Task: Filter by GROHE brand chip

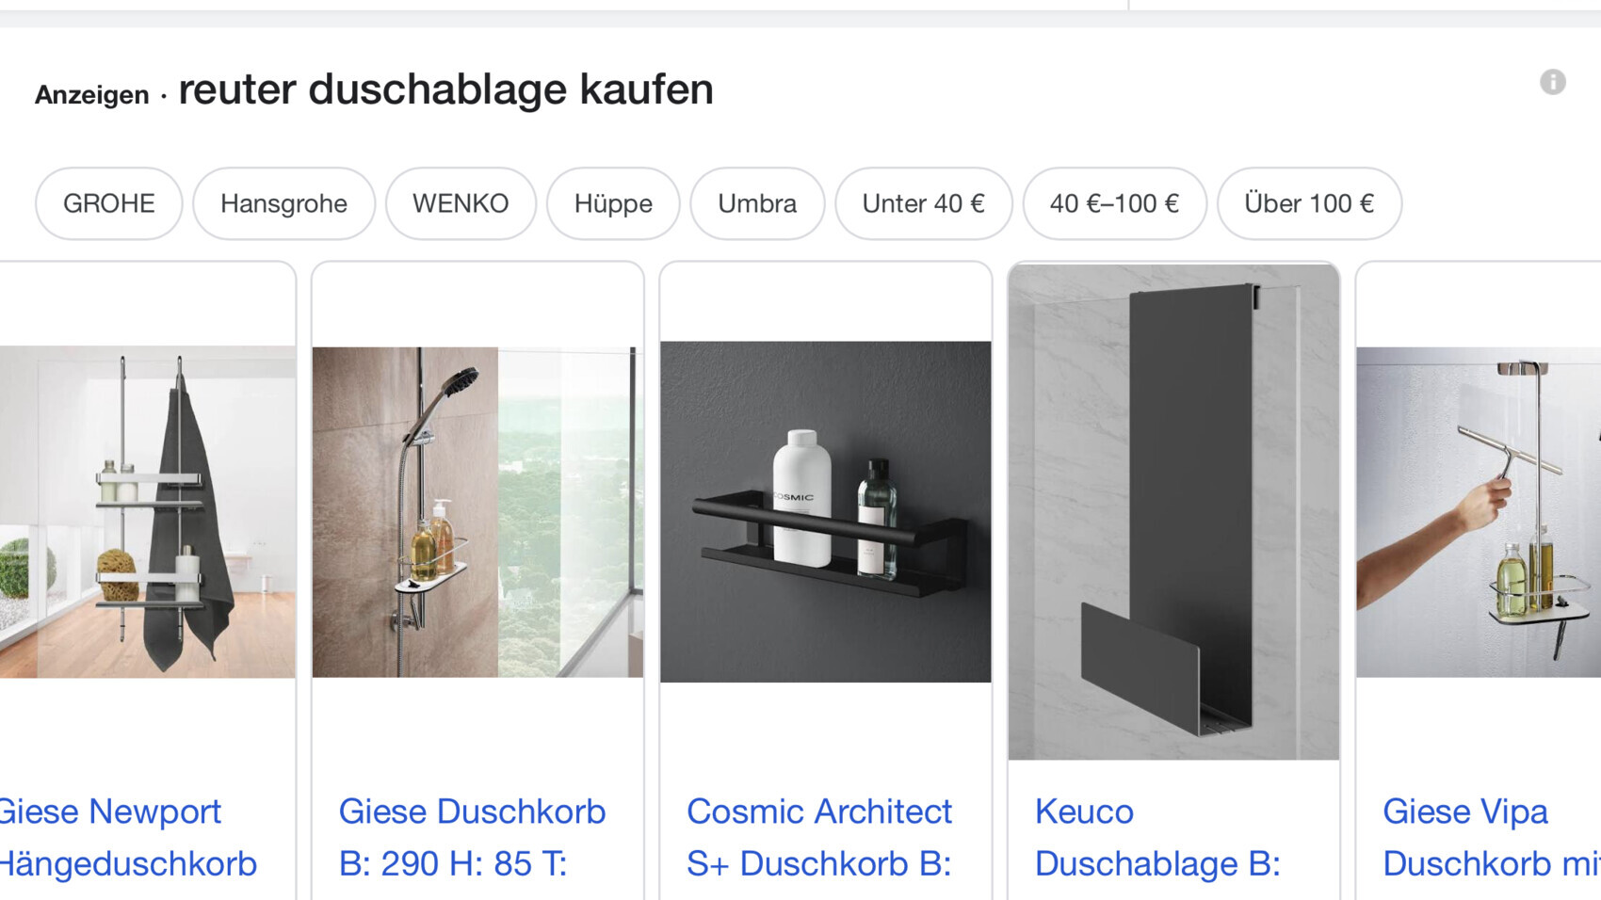Action: point(109,203)
